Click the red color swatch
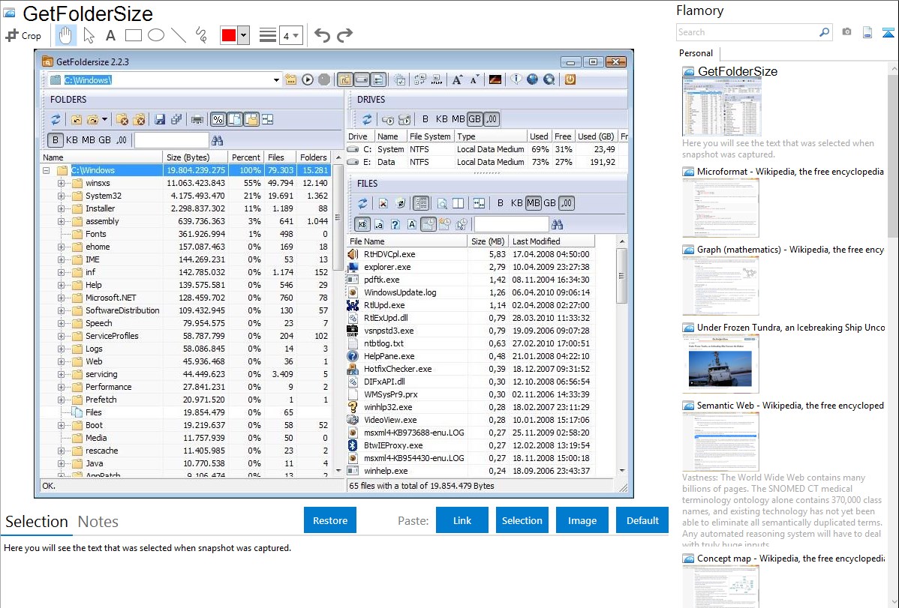This screenshot has height=608, width=899. (x=229, y=35)
